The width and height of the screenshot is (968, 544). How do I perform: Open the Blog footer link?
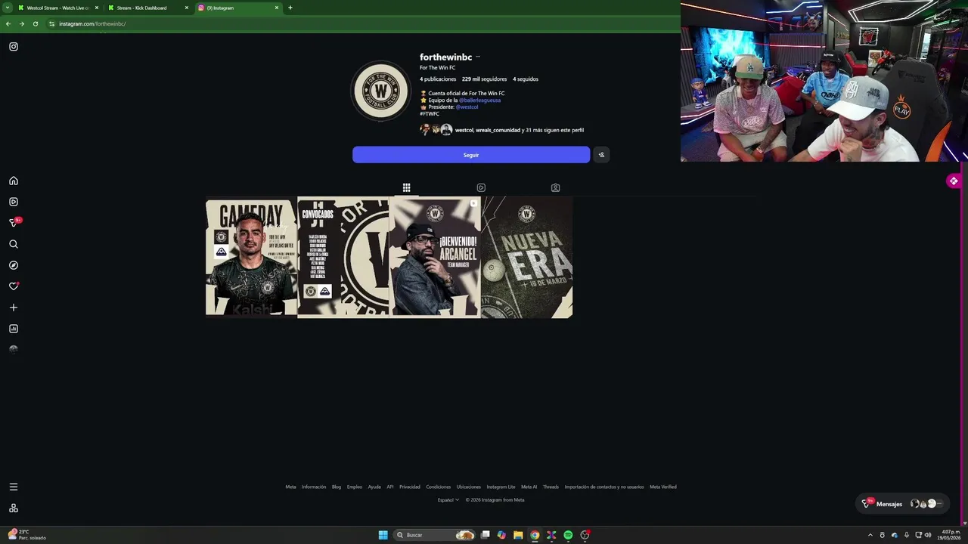tap(337, 487)
